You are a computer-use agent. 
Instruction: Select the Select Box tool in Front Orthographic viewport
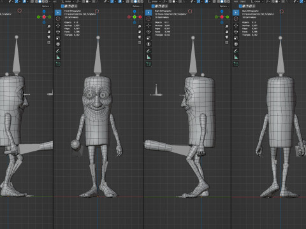tap(58, 13)
